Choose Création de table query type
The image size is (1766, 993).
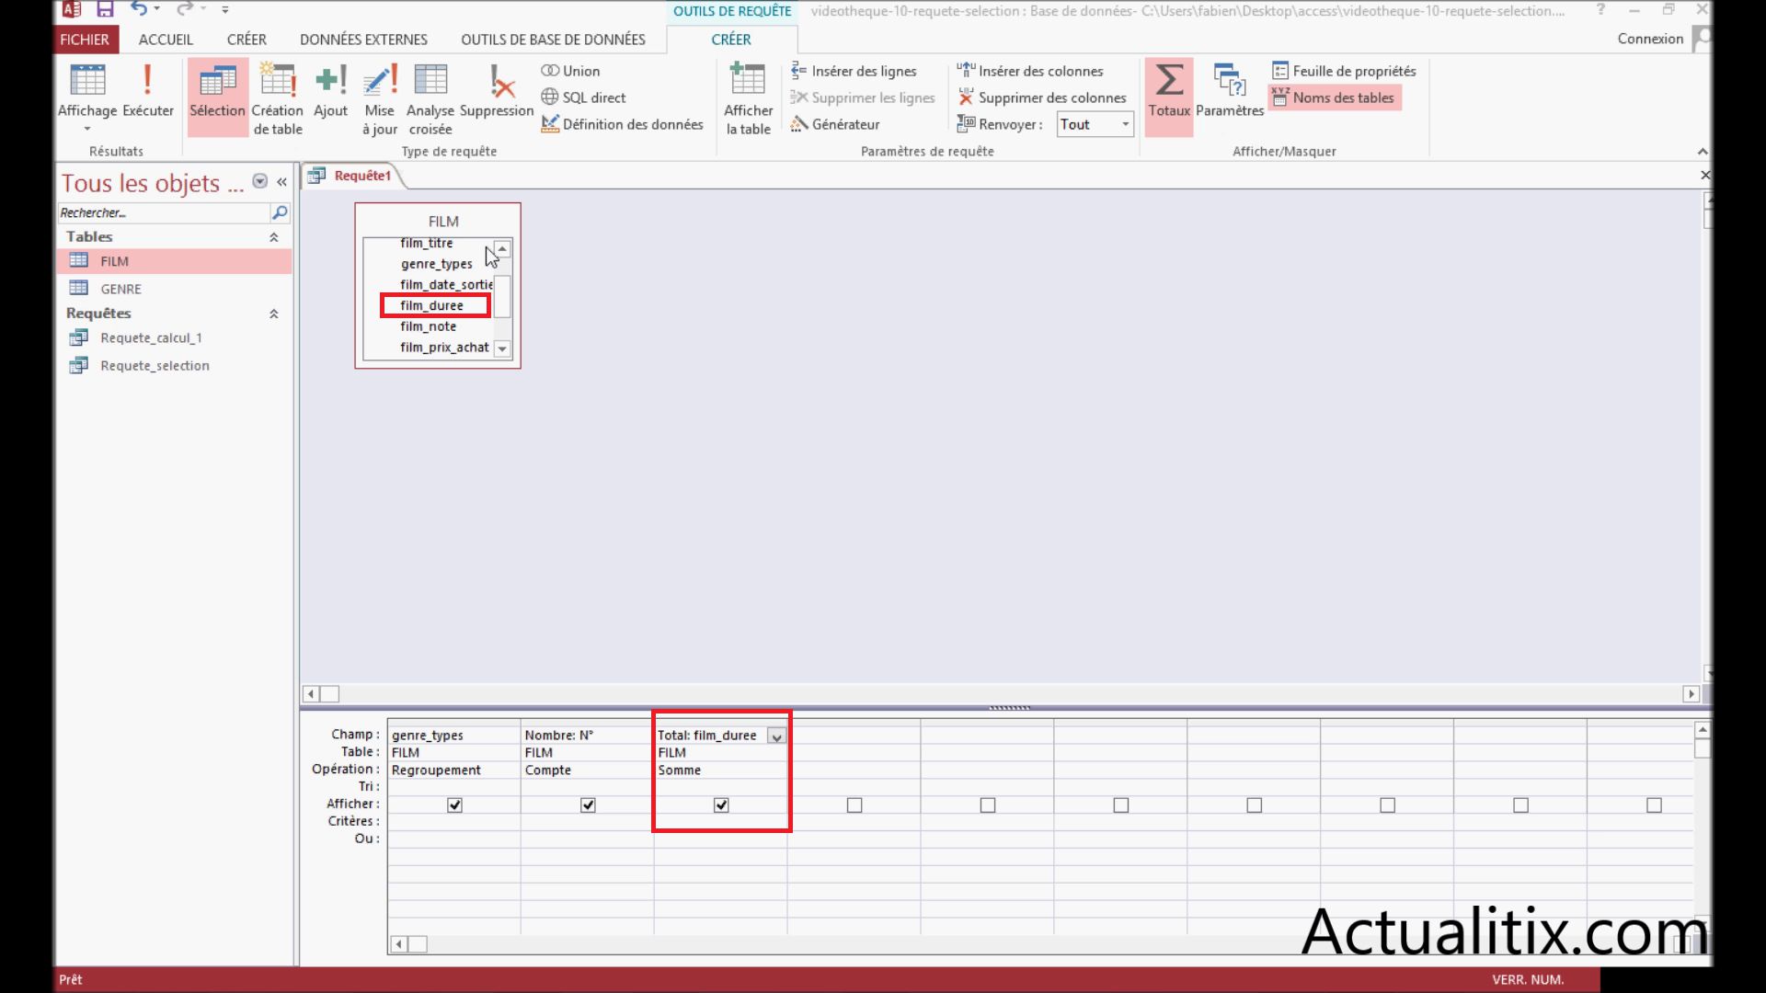[x=277, y=98]
